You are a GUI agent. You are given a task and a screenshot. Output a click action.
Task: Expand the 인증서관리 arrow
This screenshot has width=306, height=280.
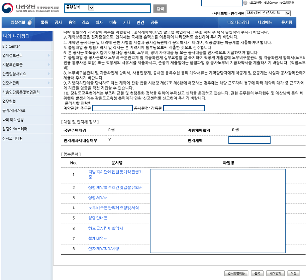click(x=49, y=83)
